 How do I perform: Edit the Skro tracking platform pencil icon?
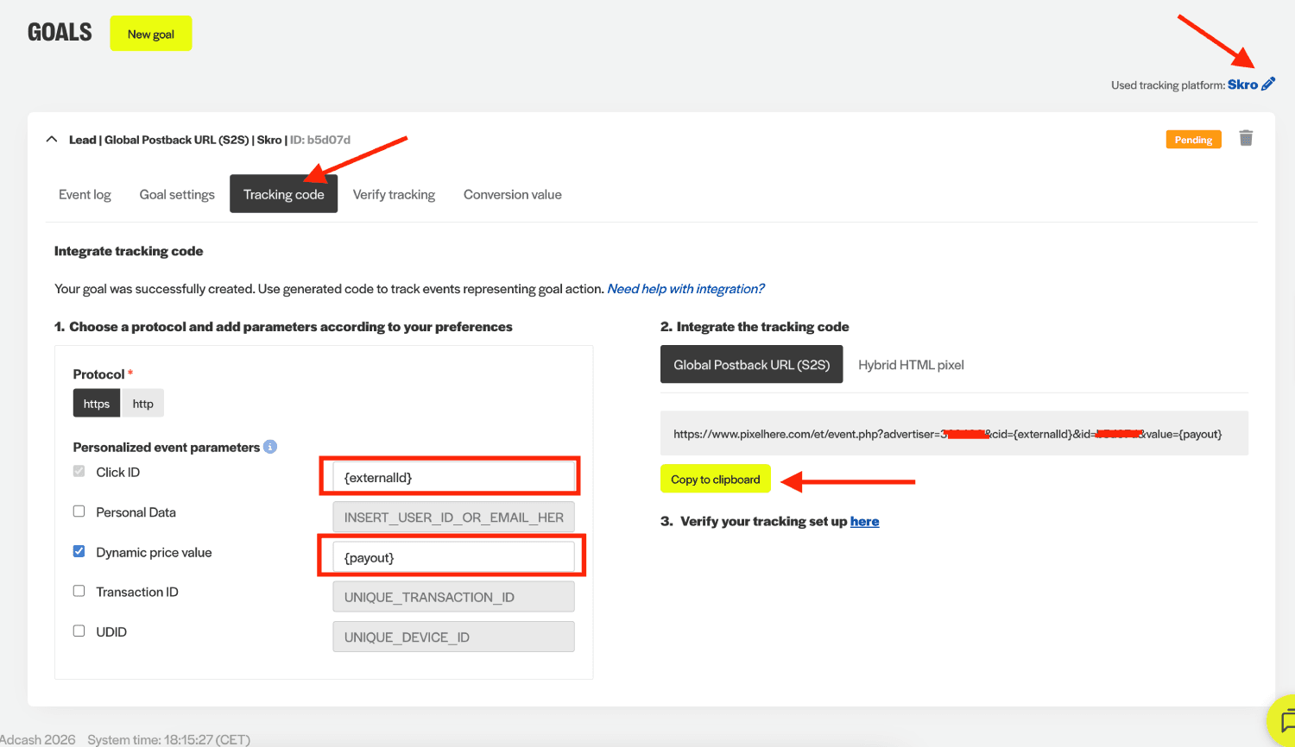coord(1267,85)
